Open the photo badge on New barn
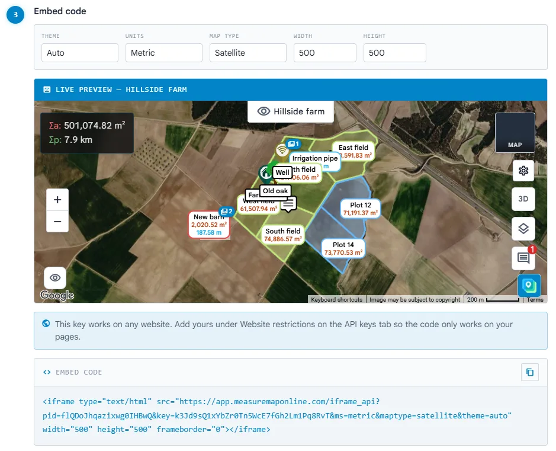 click(x=226, y=212)
